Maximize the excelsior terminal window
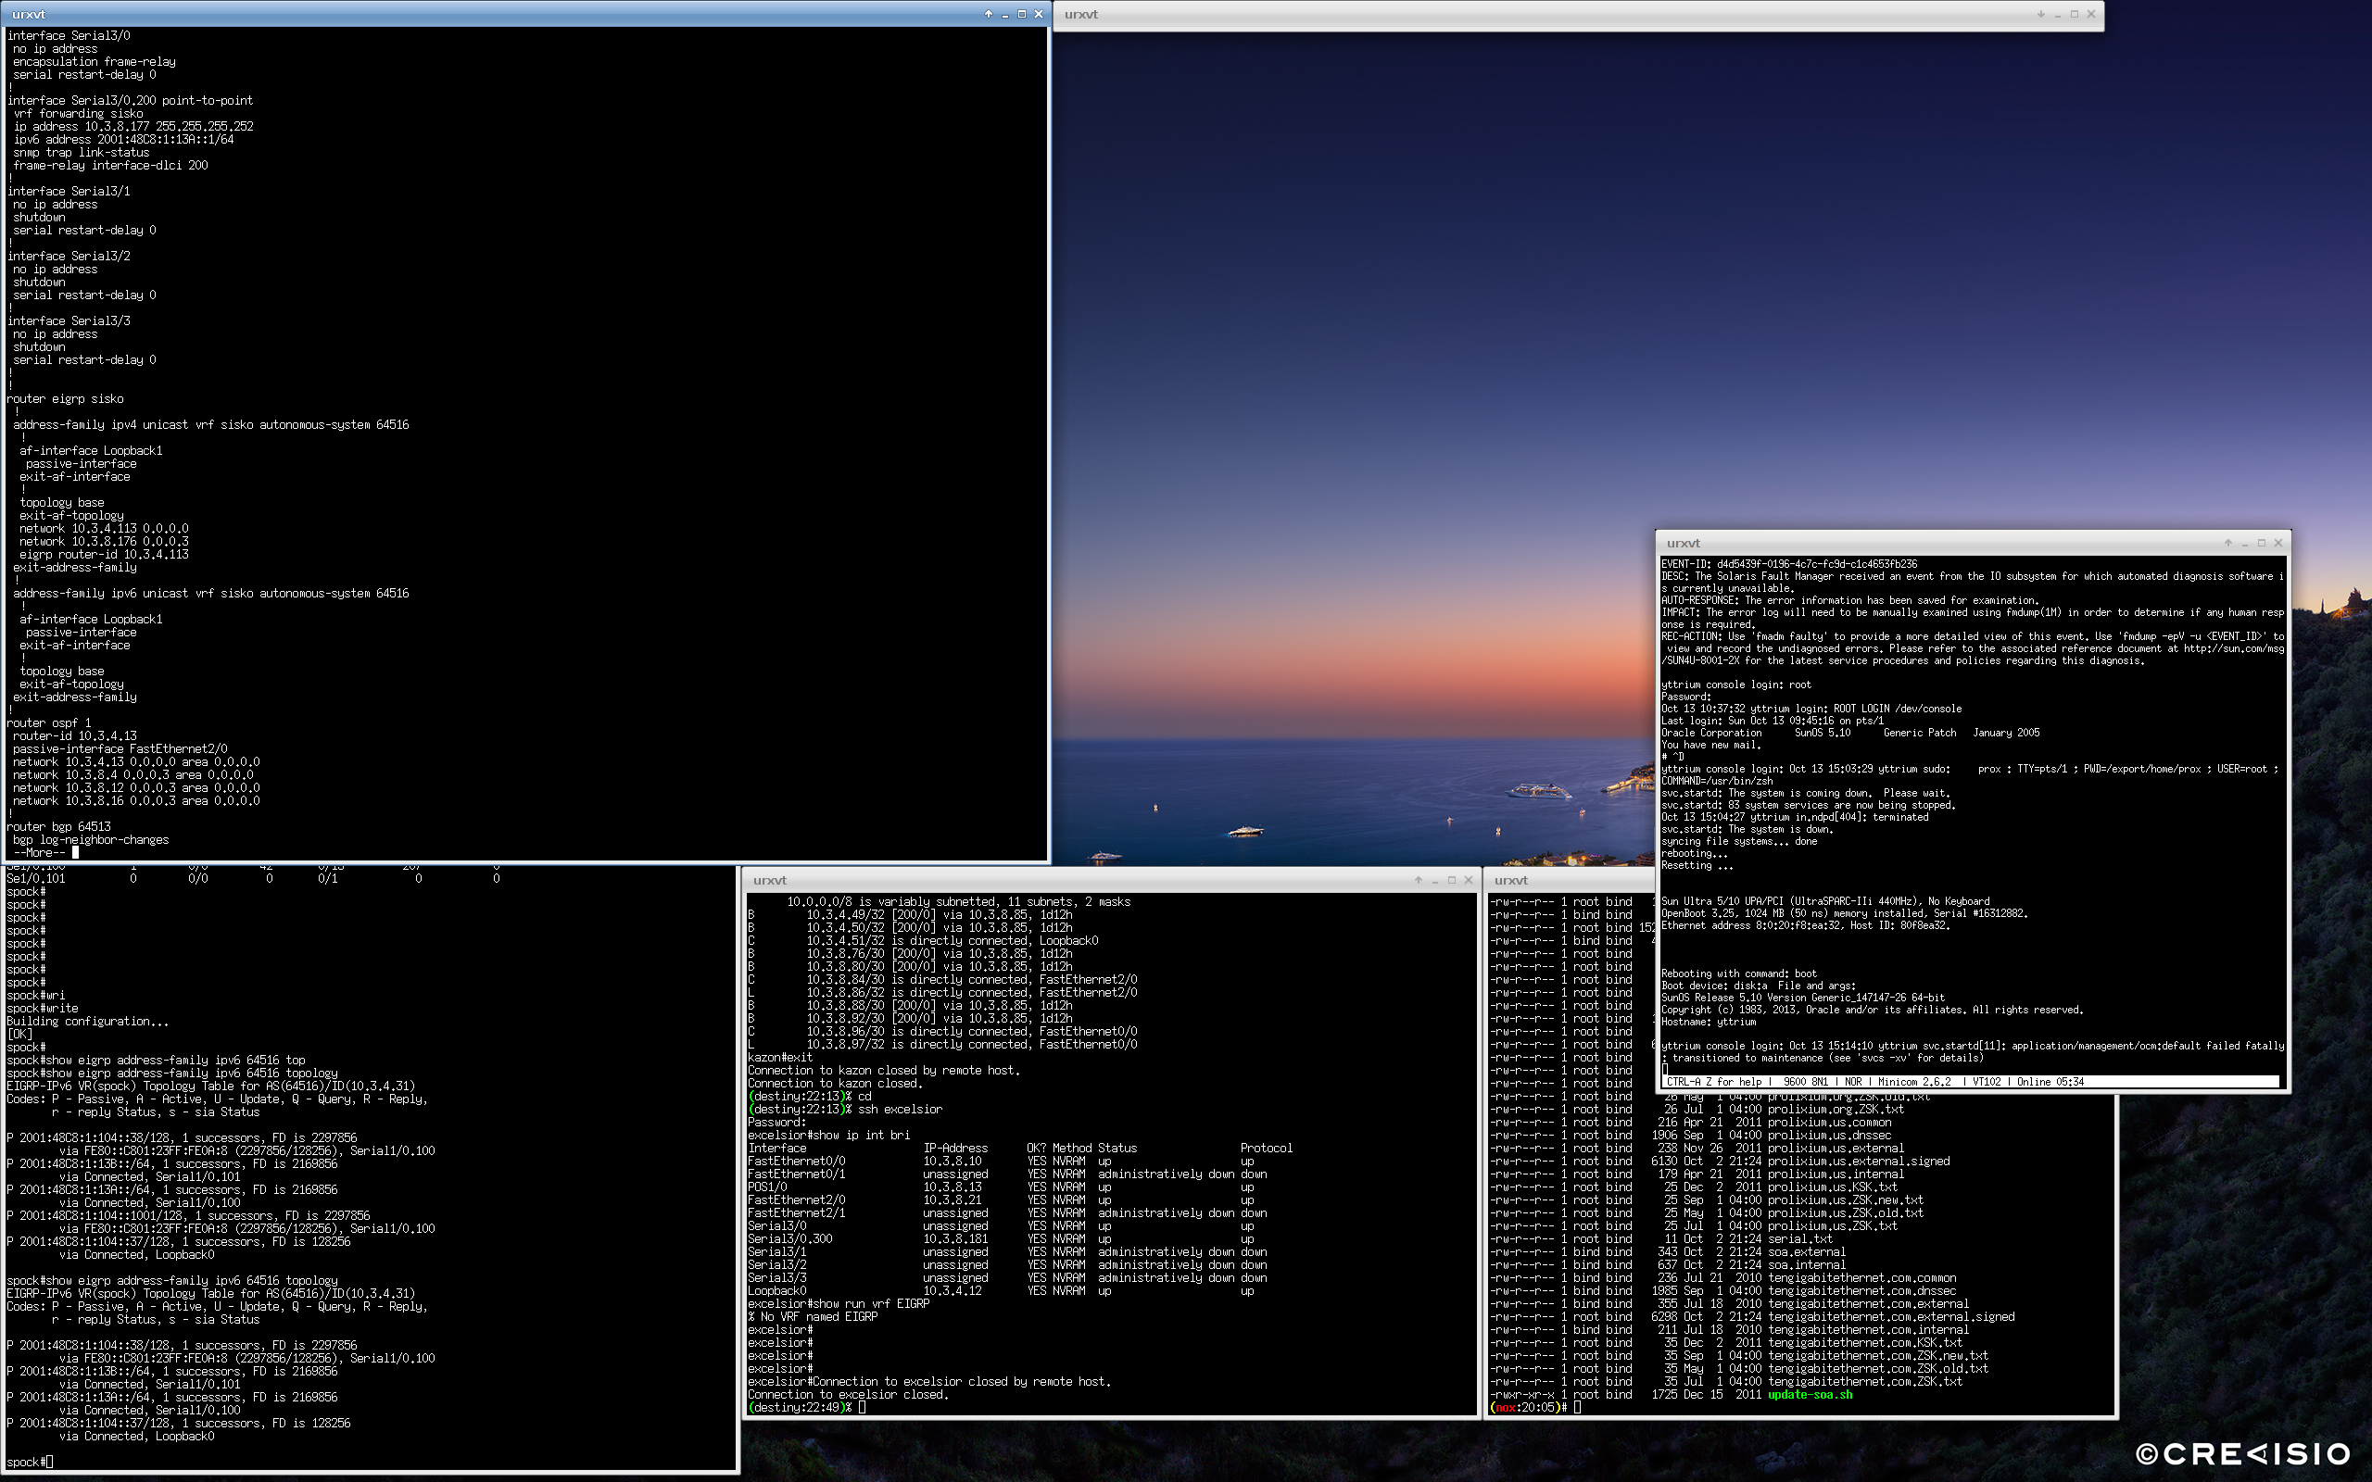 (1452, 879)
